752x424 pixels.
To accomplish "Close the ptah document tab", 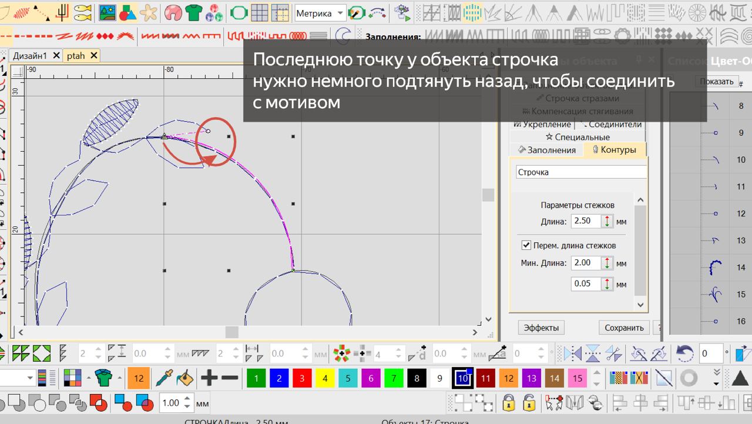I will coord(93,56).
